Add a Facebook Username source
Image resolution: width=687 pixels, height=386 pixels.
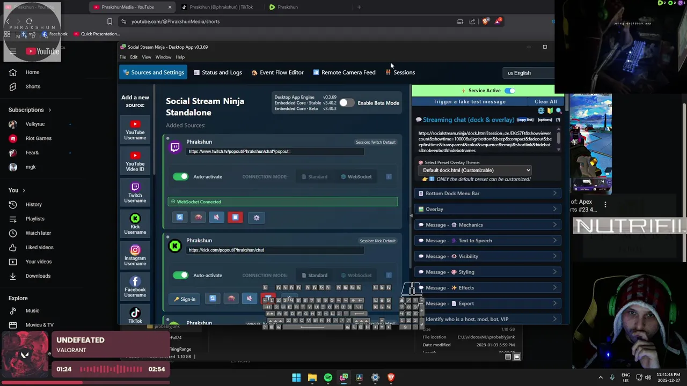click(x=135, y=287)
